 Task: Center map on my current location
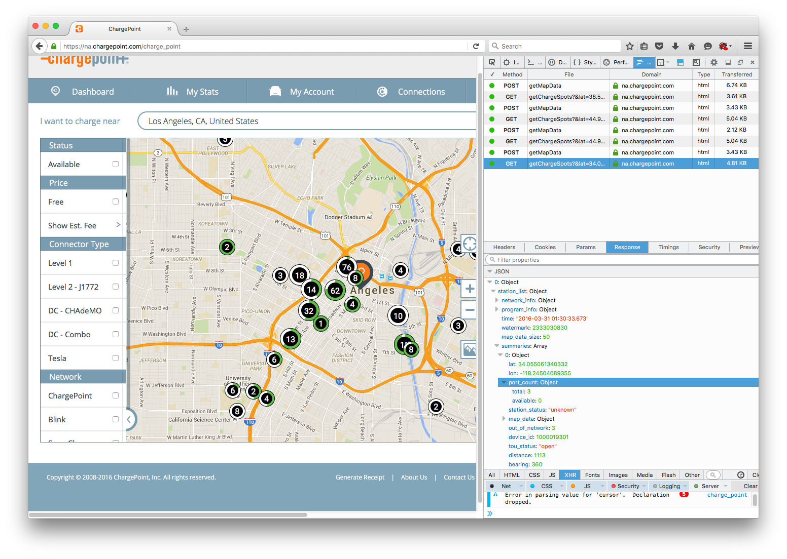[x=470, y=244]
